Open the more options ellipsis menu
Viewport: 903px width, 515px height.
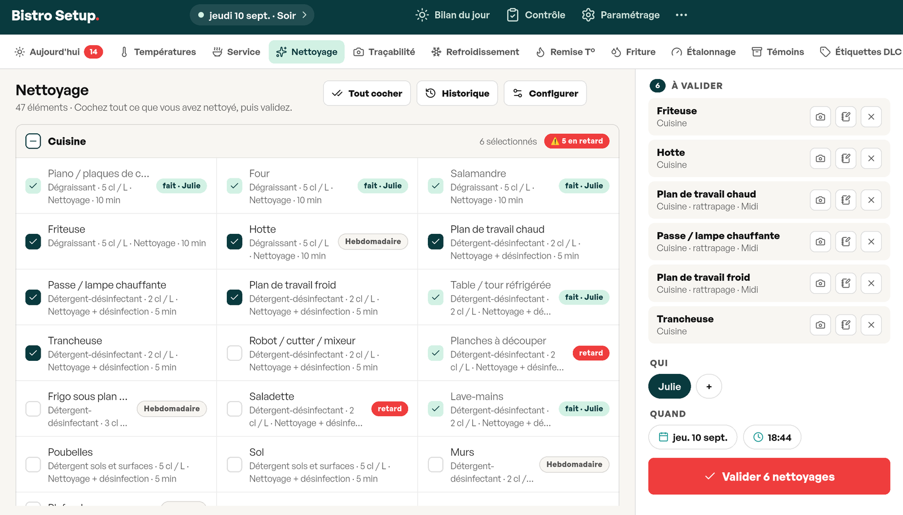[x=681, y=15]
